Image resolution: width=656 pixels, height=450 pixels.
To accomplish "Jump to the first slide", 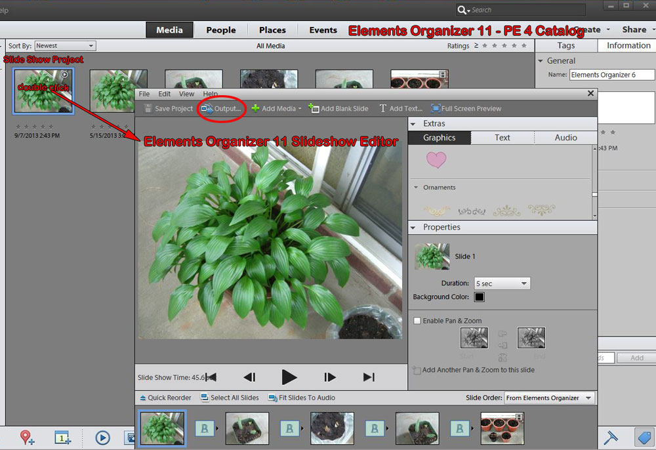I will [x=211, y=377].
